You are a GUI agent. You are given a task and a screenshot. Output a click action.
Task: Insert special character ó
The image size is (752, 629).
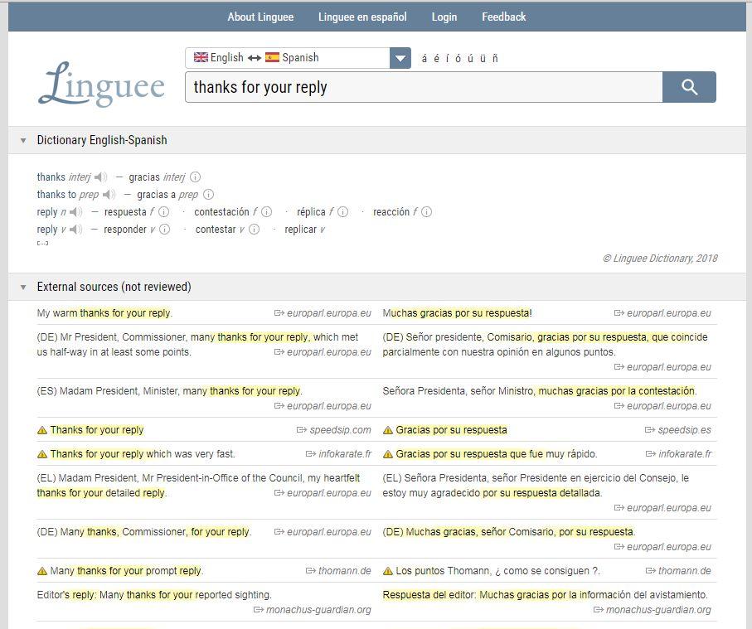458,59
